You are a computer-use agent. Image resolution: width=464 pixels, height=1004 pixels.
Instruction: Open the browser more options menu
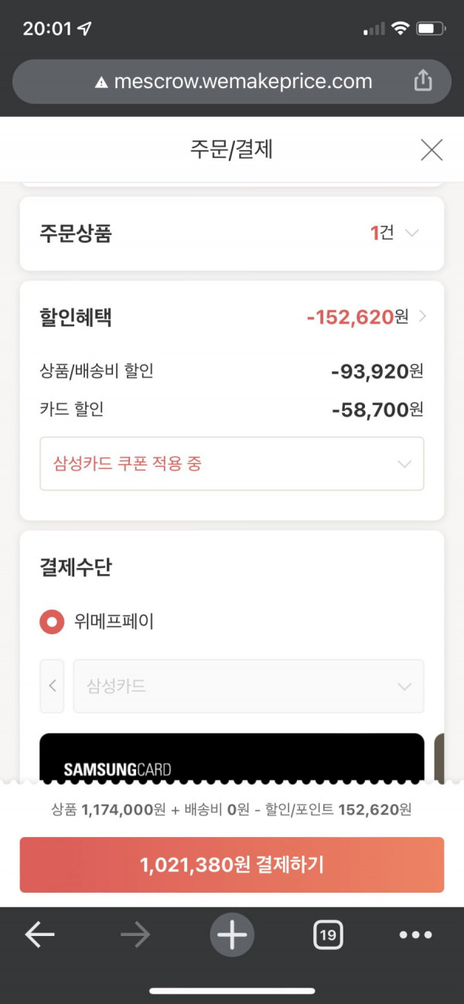415,935
